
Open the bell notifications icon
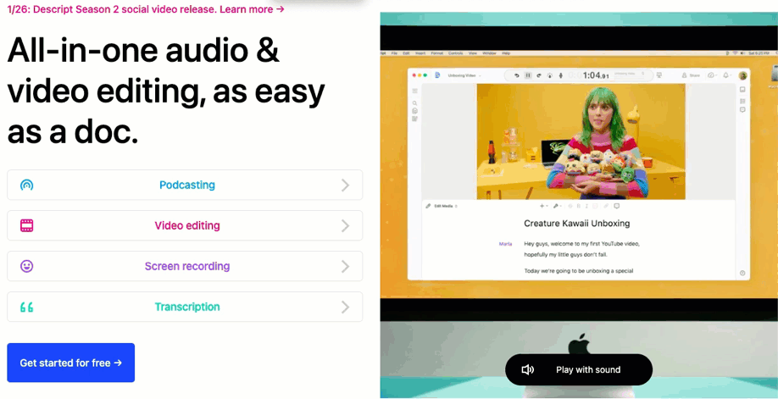click(727, 75)
